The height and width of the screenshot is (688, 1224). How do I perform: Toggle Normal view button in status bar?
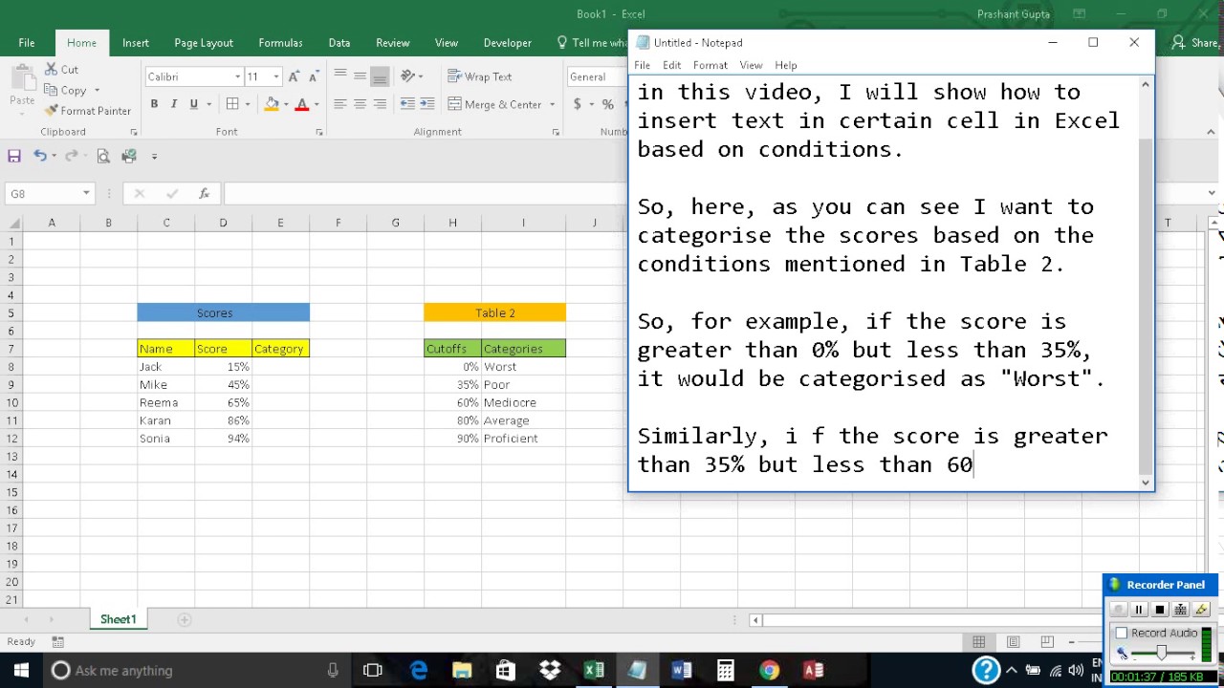click(978, 642)
